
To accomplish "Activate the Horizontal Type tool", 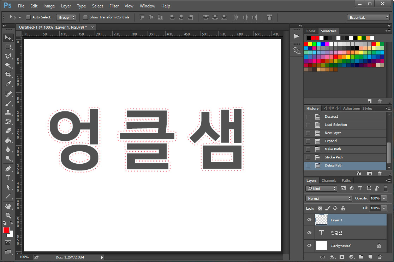I will coord(8,178).
